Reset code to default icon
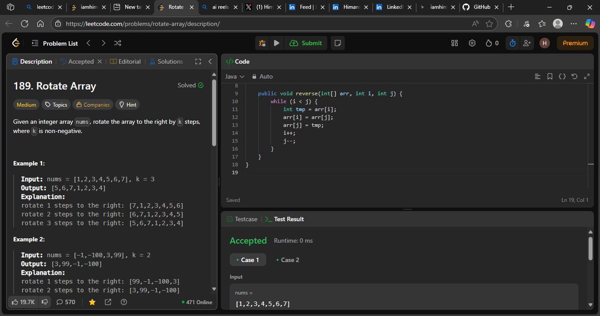The width and height of the screenshot is (600, 316). [x=574, y=76]
